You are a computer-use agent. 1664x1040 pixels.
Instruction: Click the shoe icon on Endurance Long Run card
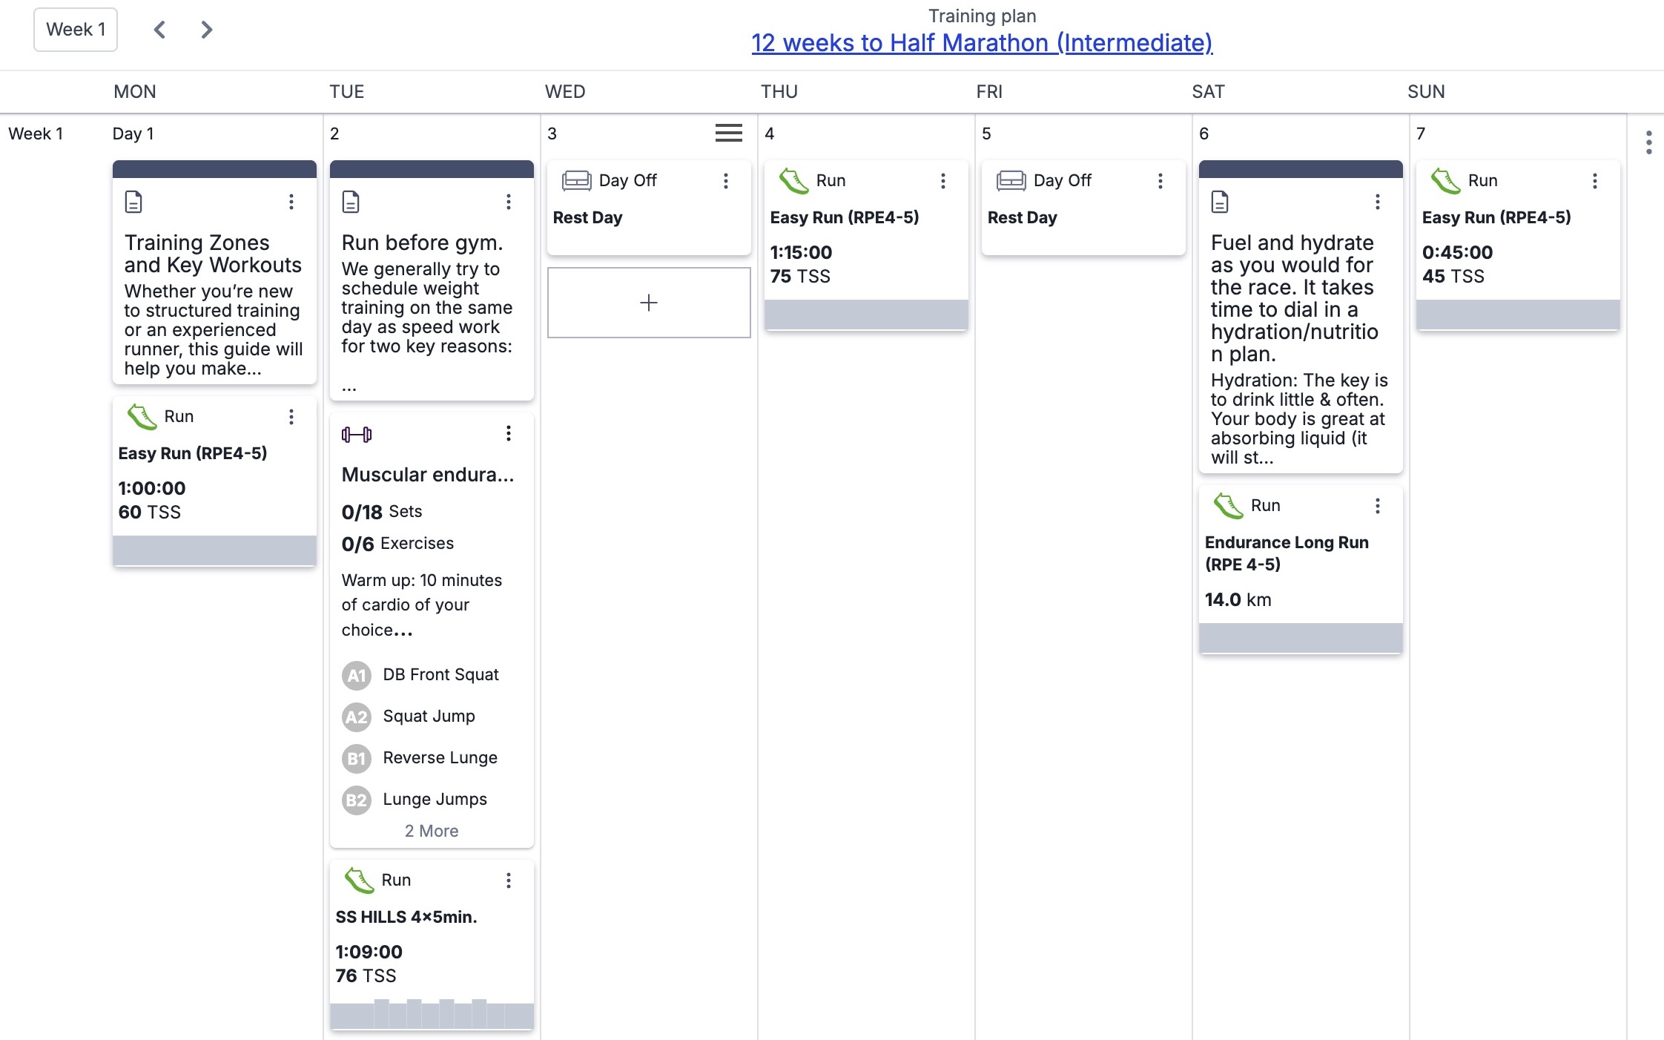click(1228, 506)
